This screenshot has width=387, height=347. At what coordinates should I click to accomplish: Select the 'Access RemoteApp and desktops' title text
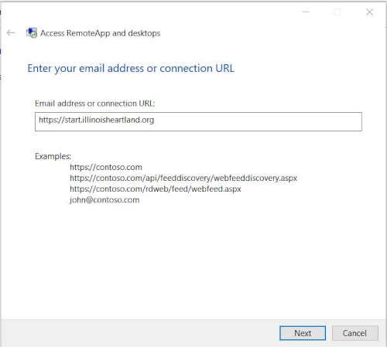coord(101,33)
